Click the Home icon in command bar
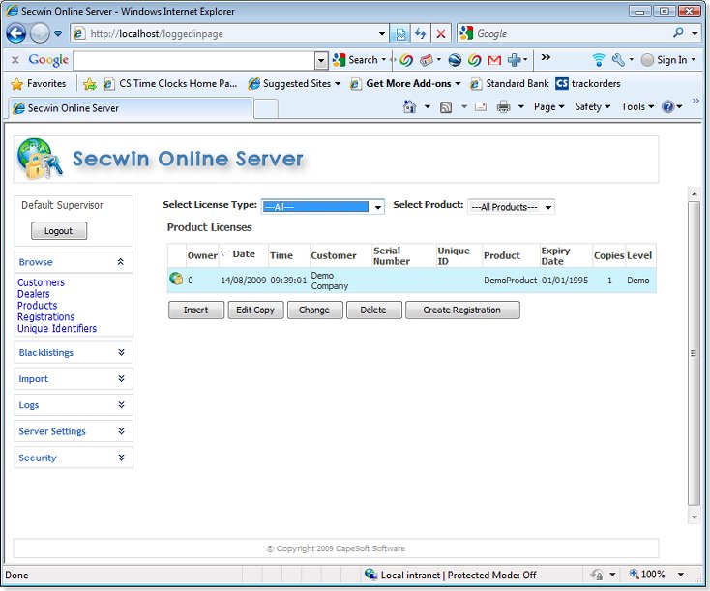Screen dimensions: 710x591 [410, 107]
